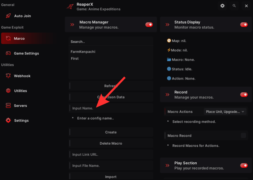Screen dimensions: 253x180
Task: Click the Utilities globe icon
Action: [x=8, y=90]
